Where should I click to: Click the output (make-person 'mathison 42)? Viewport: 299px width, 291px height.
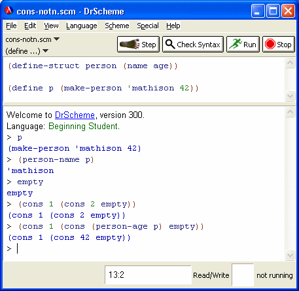[75, 149]
